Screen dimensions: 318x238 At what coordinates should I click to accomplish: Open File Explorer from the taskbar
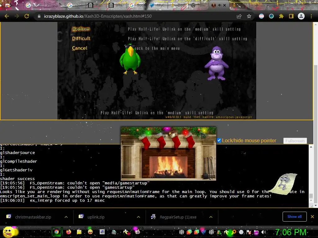pyautogui.click(x=79, y=232)
